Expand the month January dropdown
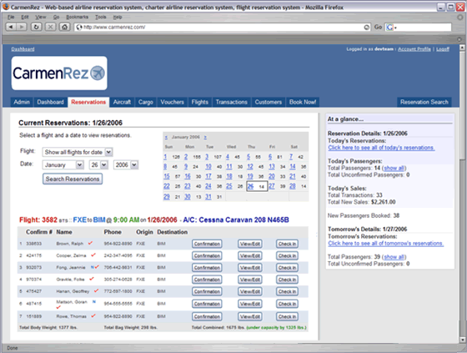 coord(63,165)
